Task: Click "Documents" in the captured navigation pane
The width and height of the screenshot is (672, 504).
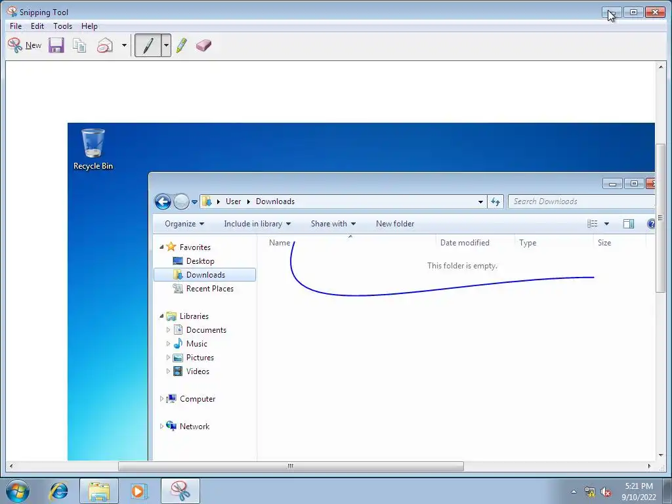Action: pyautogui.click(x=206, y=330)
